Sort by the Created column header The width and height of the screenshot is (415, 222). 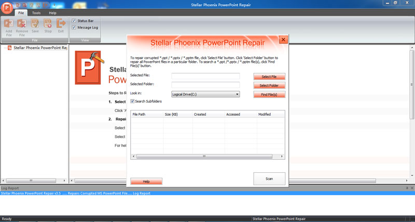(x=209, y=114)
